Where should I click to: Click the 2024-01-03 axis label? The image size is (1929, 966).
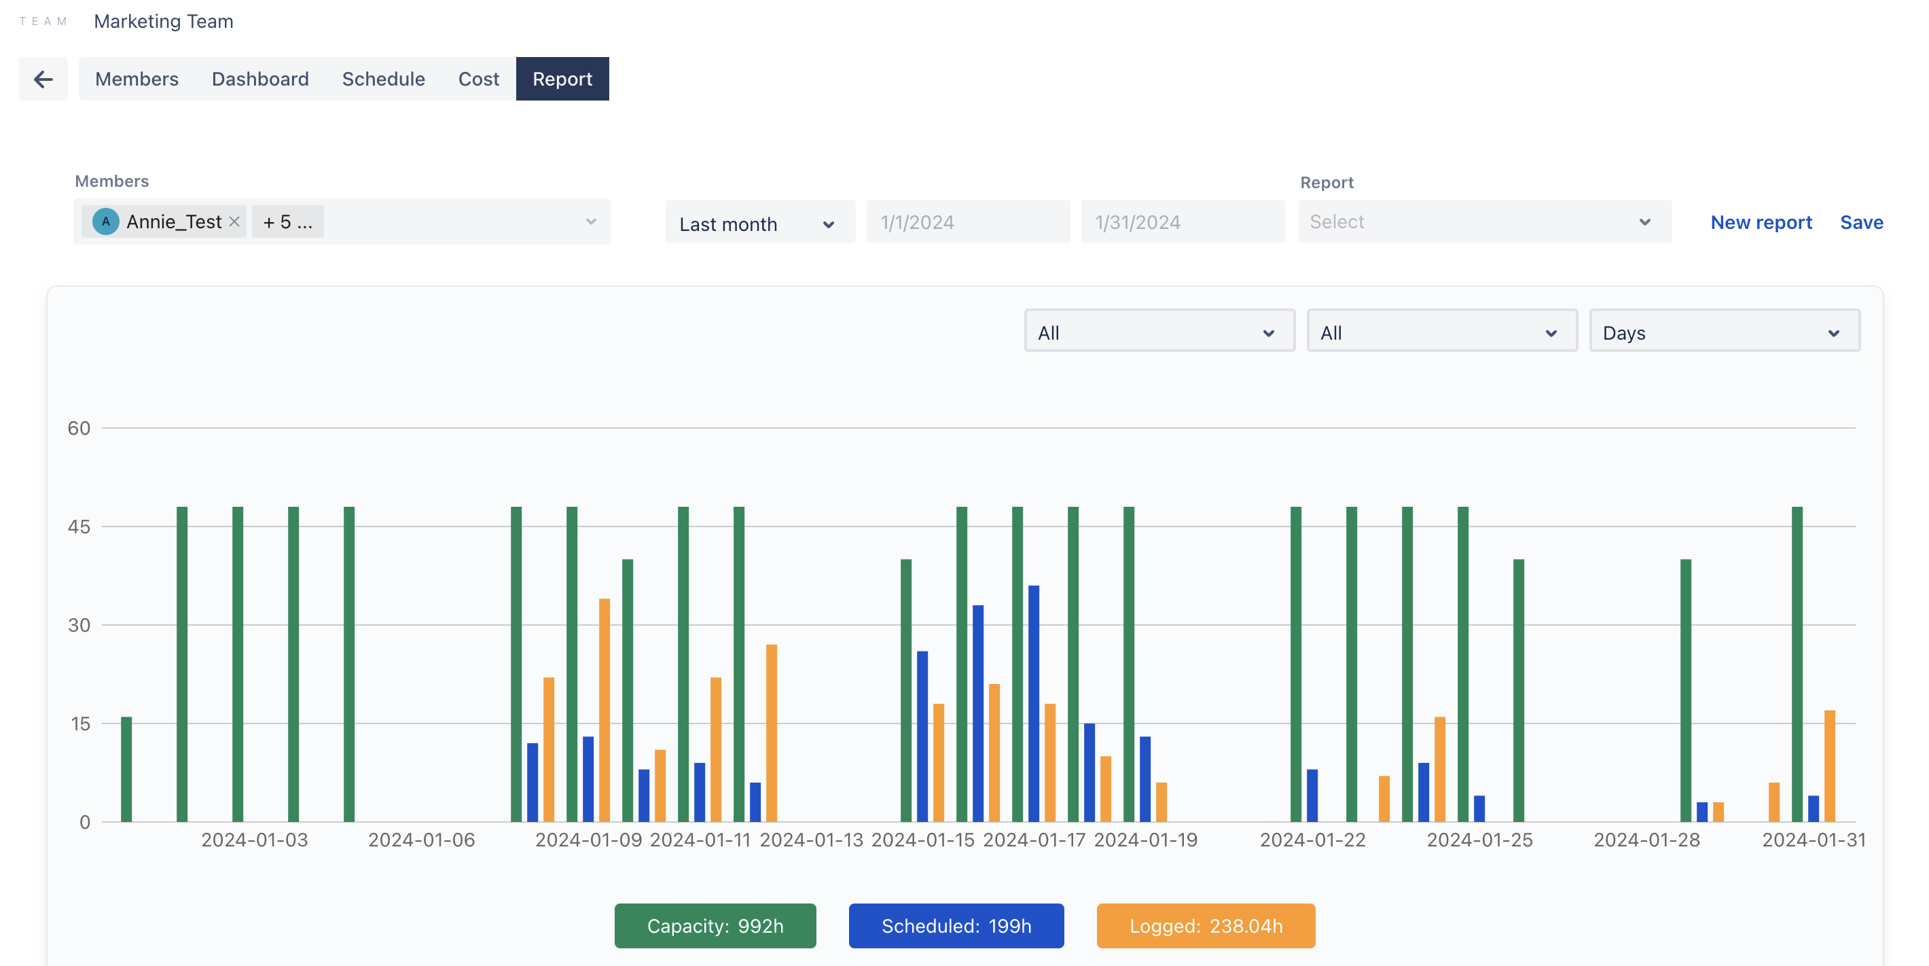(x=255, y=840)
